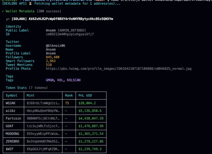Click the KOLSCAN tag
The width and height of the screenshot is (212, 154).
pos(74,80)
